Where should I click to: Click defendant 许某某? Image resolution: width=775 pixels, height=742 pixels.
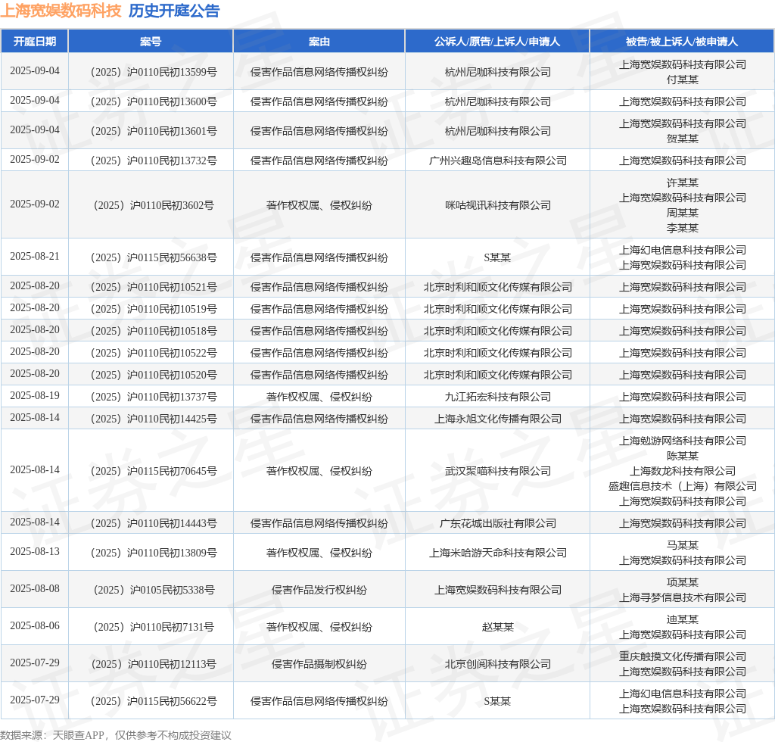click(x=683, y=183)
